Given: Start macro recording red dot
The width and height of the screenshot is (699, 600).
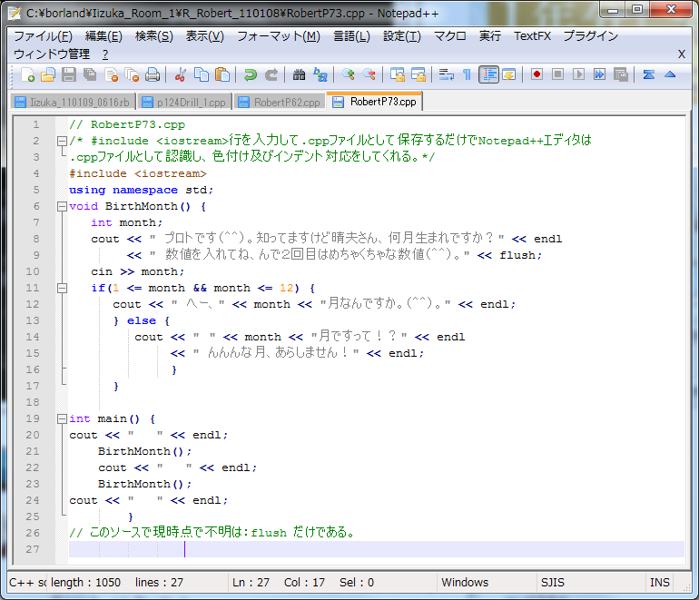Looking at the screenshot, I should [537, 74].
